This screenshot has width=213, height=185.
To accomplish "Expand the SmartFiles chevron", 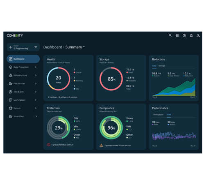I will [36, 116].
